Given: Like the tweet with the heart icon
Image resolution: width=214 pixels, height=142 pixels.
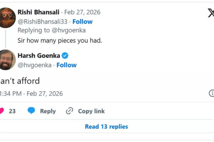Looking at the screenshot, I should pos(1,111).
